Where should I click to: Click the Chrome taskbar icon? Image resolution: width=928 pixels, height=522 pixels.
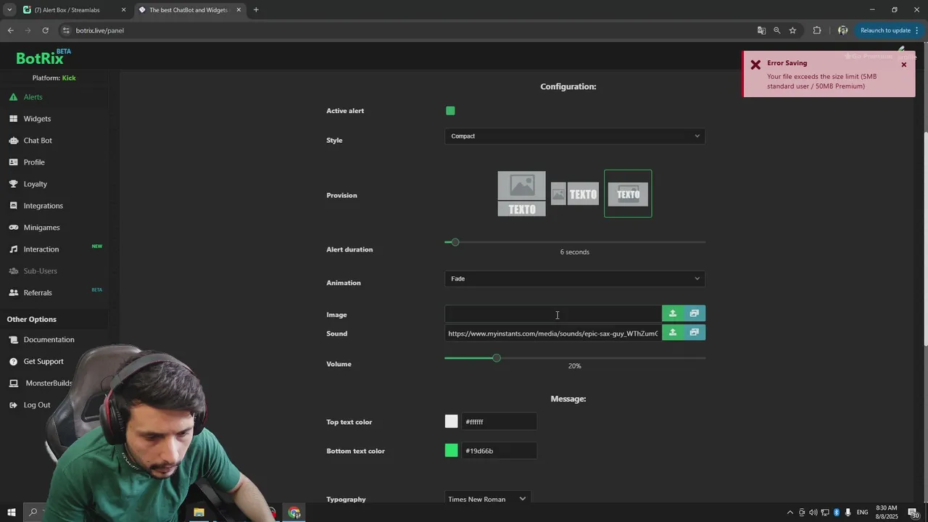click(294, 513)
